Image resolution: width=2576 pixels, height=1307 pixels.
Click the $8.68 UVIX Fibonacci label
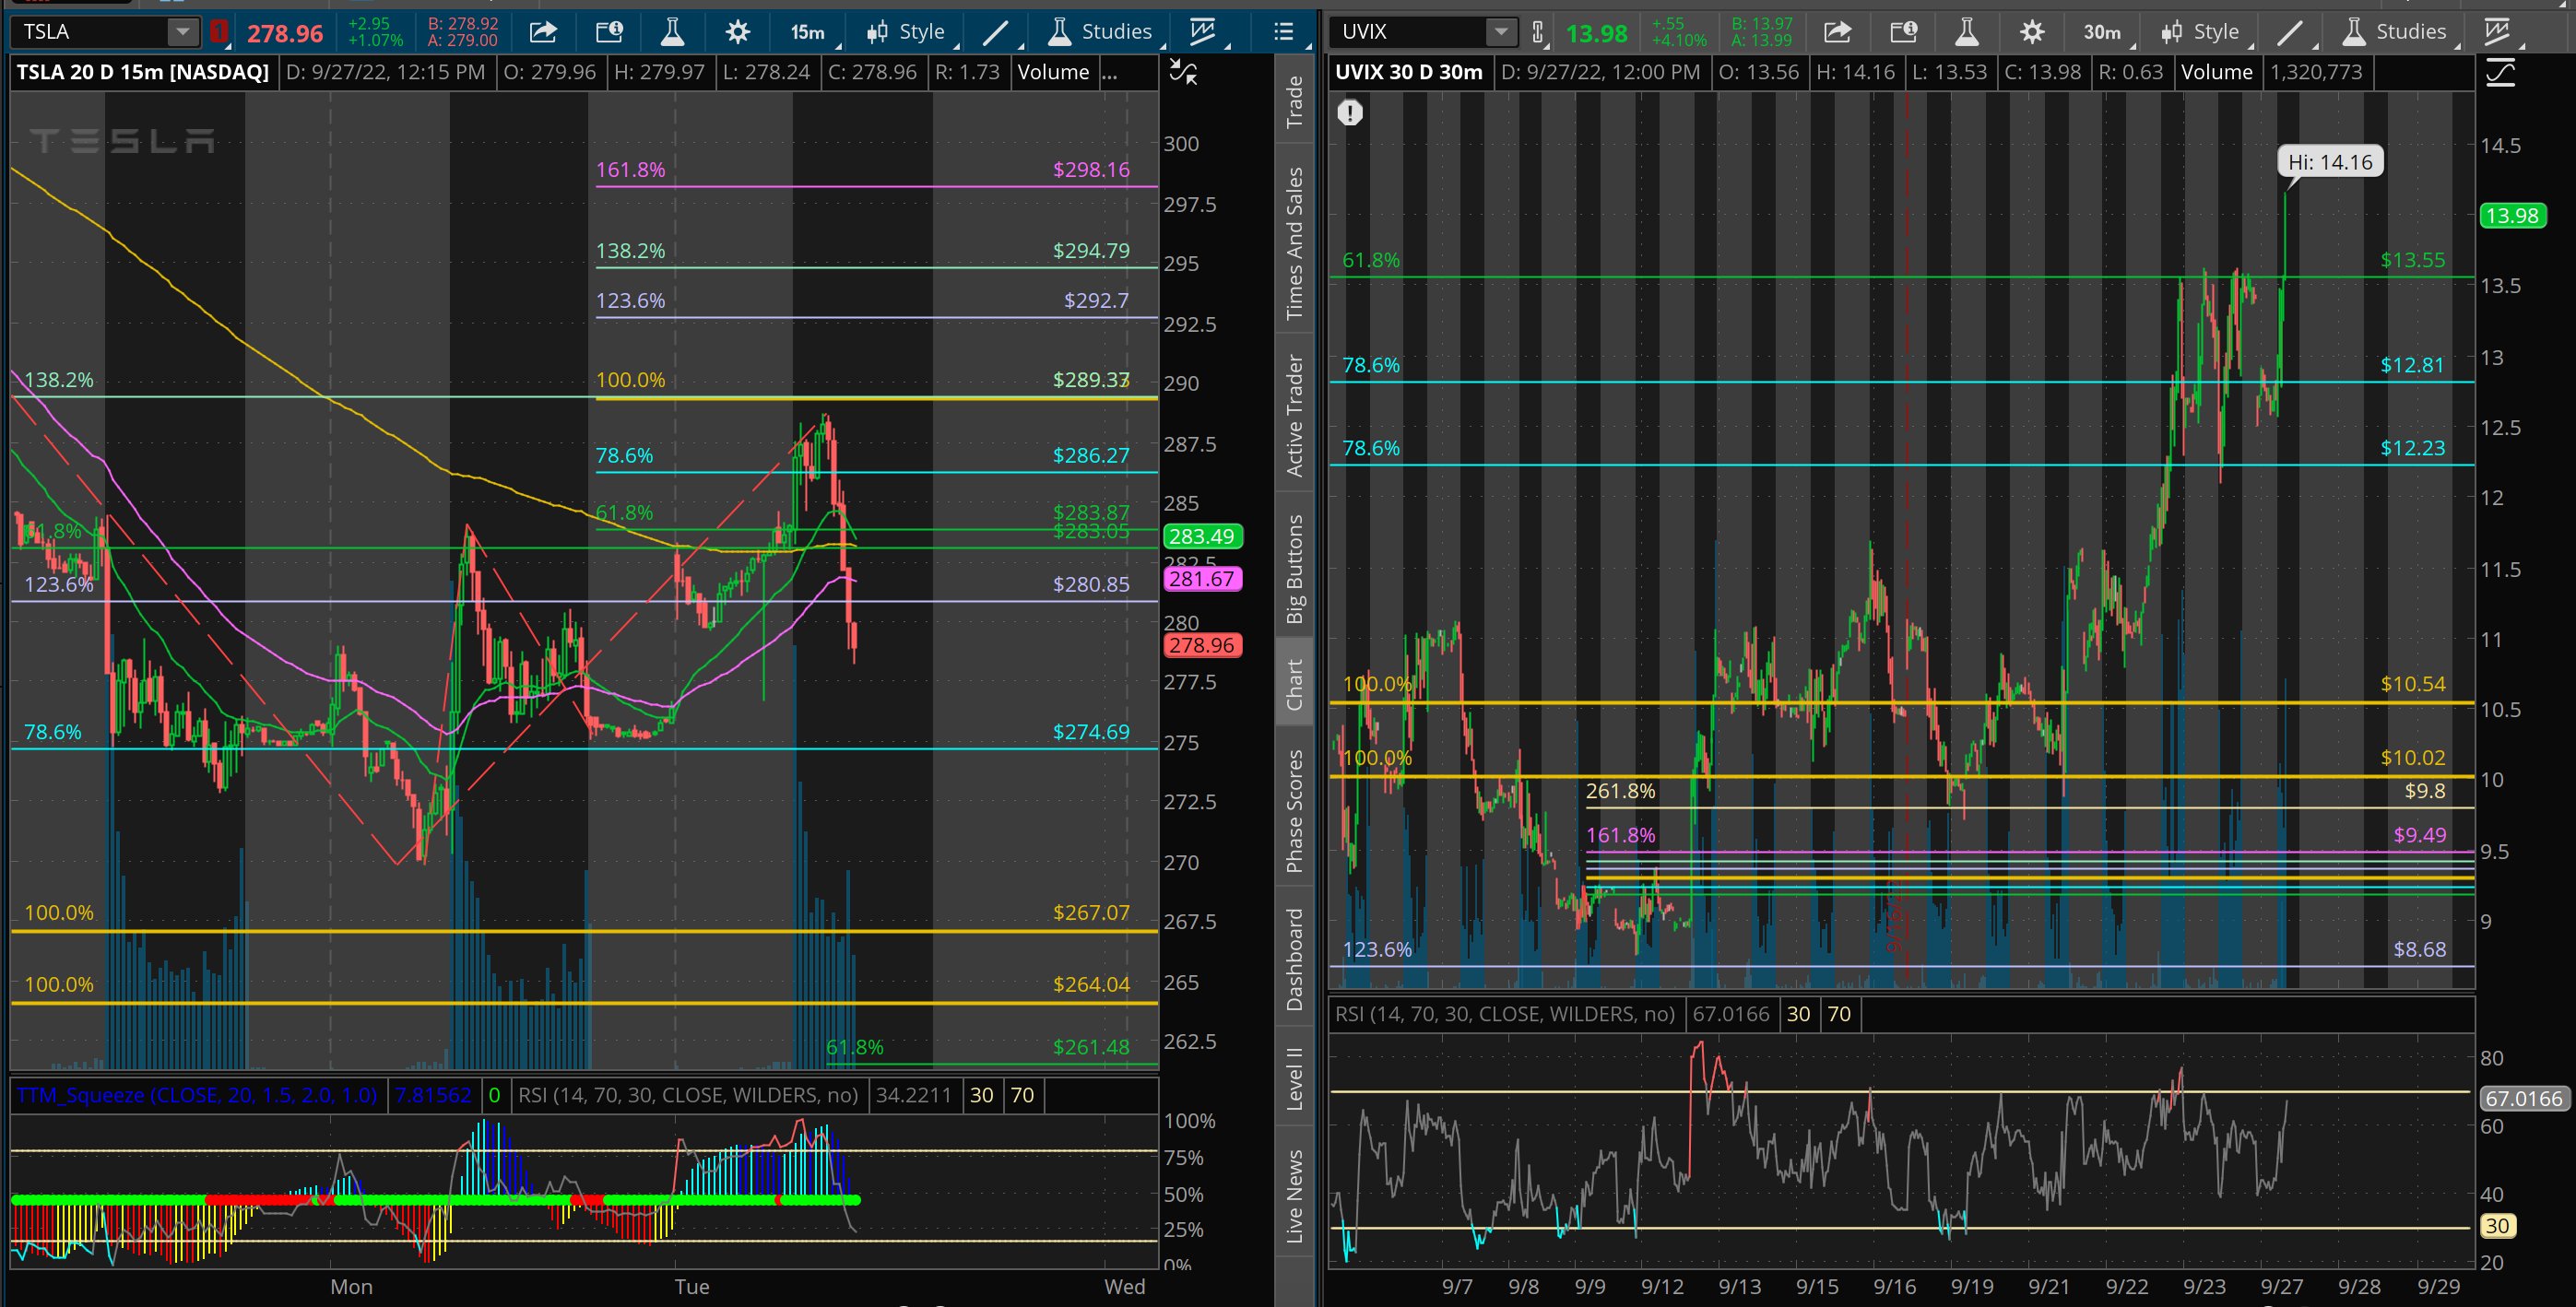pyautogui.click(x=2419, y=949)
